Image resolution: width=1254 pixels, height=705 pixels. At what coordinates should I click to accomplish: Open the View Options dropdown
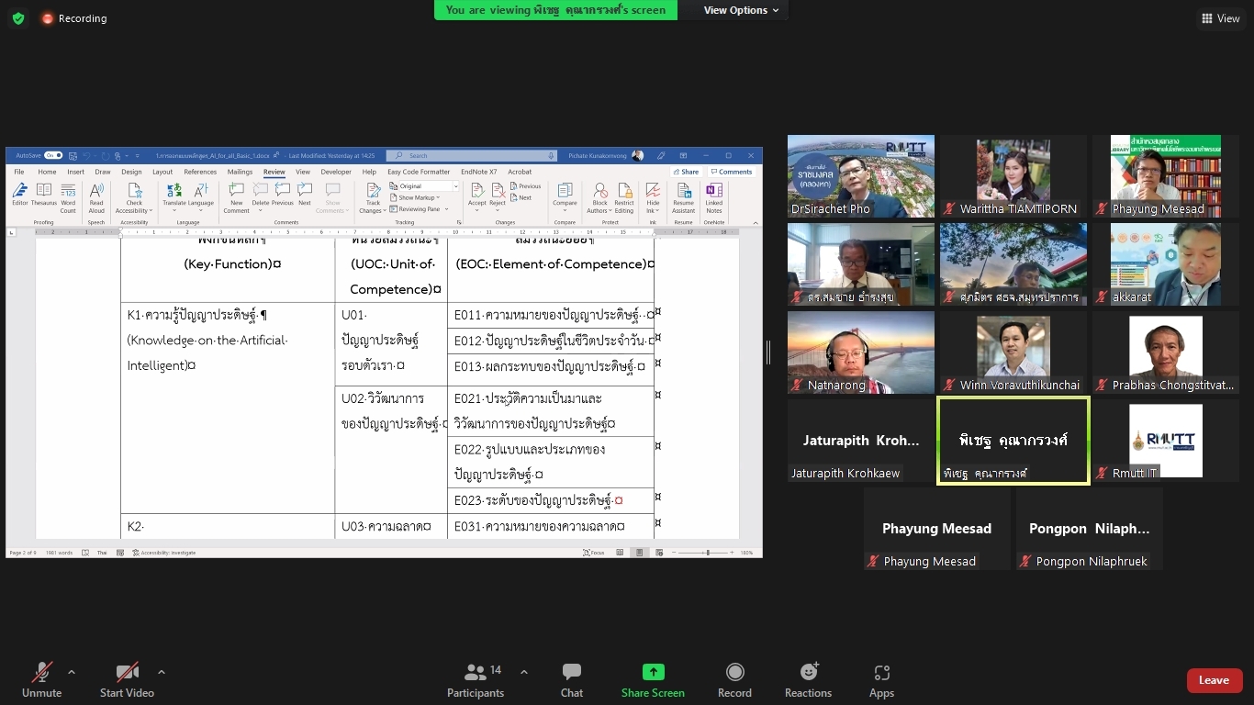click(x=741, y=10)
